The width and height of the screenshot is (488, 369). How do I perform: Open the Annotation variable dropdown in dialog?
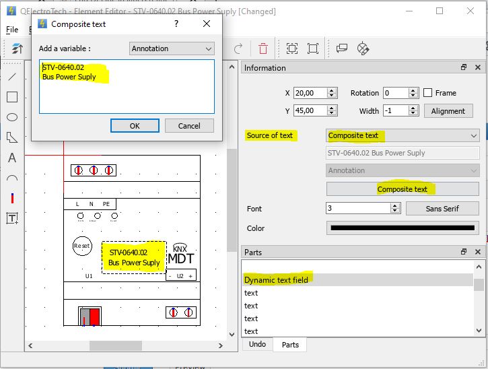[x=172, y=48]
